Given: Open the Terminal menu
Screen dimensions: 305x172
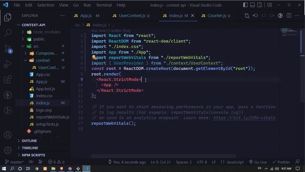Looking at the screenshot, I should coord(104,5).
